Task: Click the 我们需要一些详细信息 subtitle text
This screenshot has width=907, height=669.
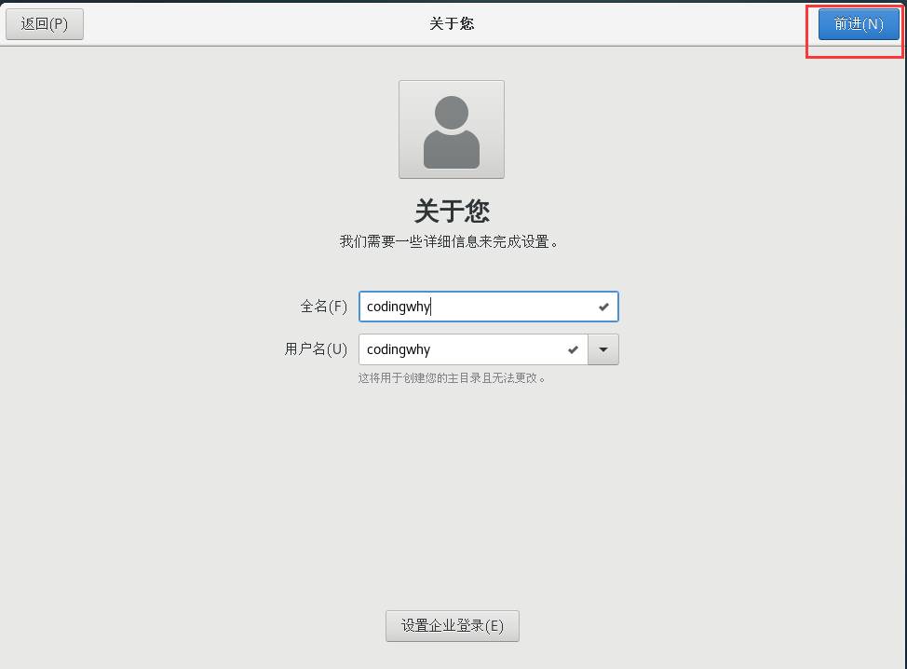Action: pyautogui.click(x=452, y=240)
